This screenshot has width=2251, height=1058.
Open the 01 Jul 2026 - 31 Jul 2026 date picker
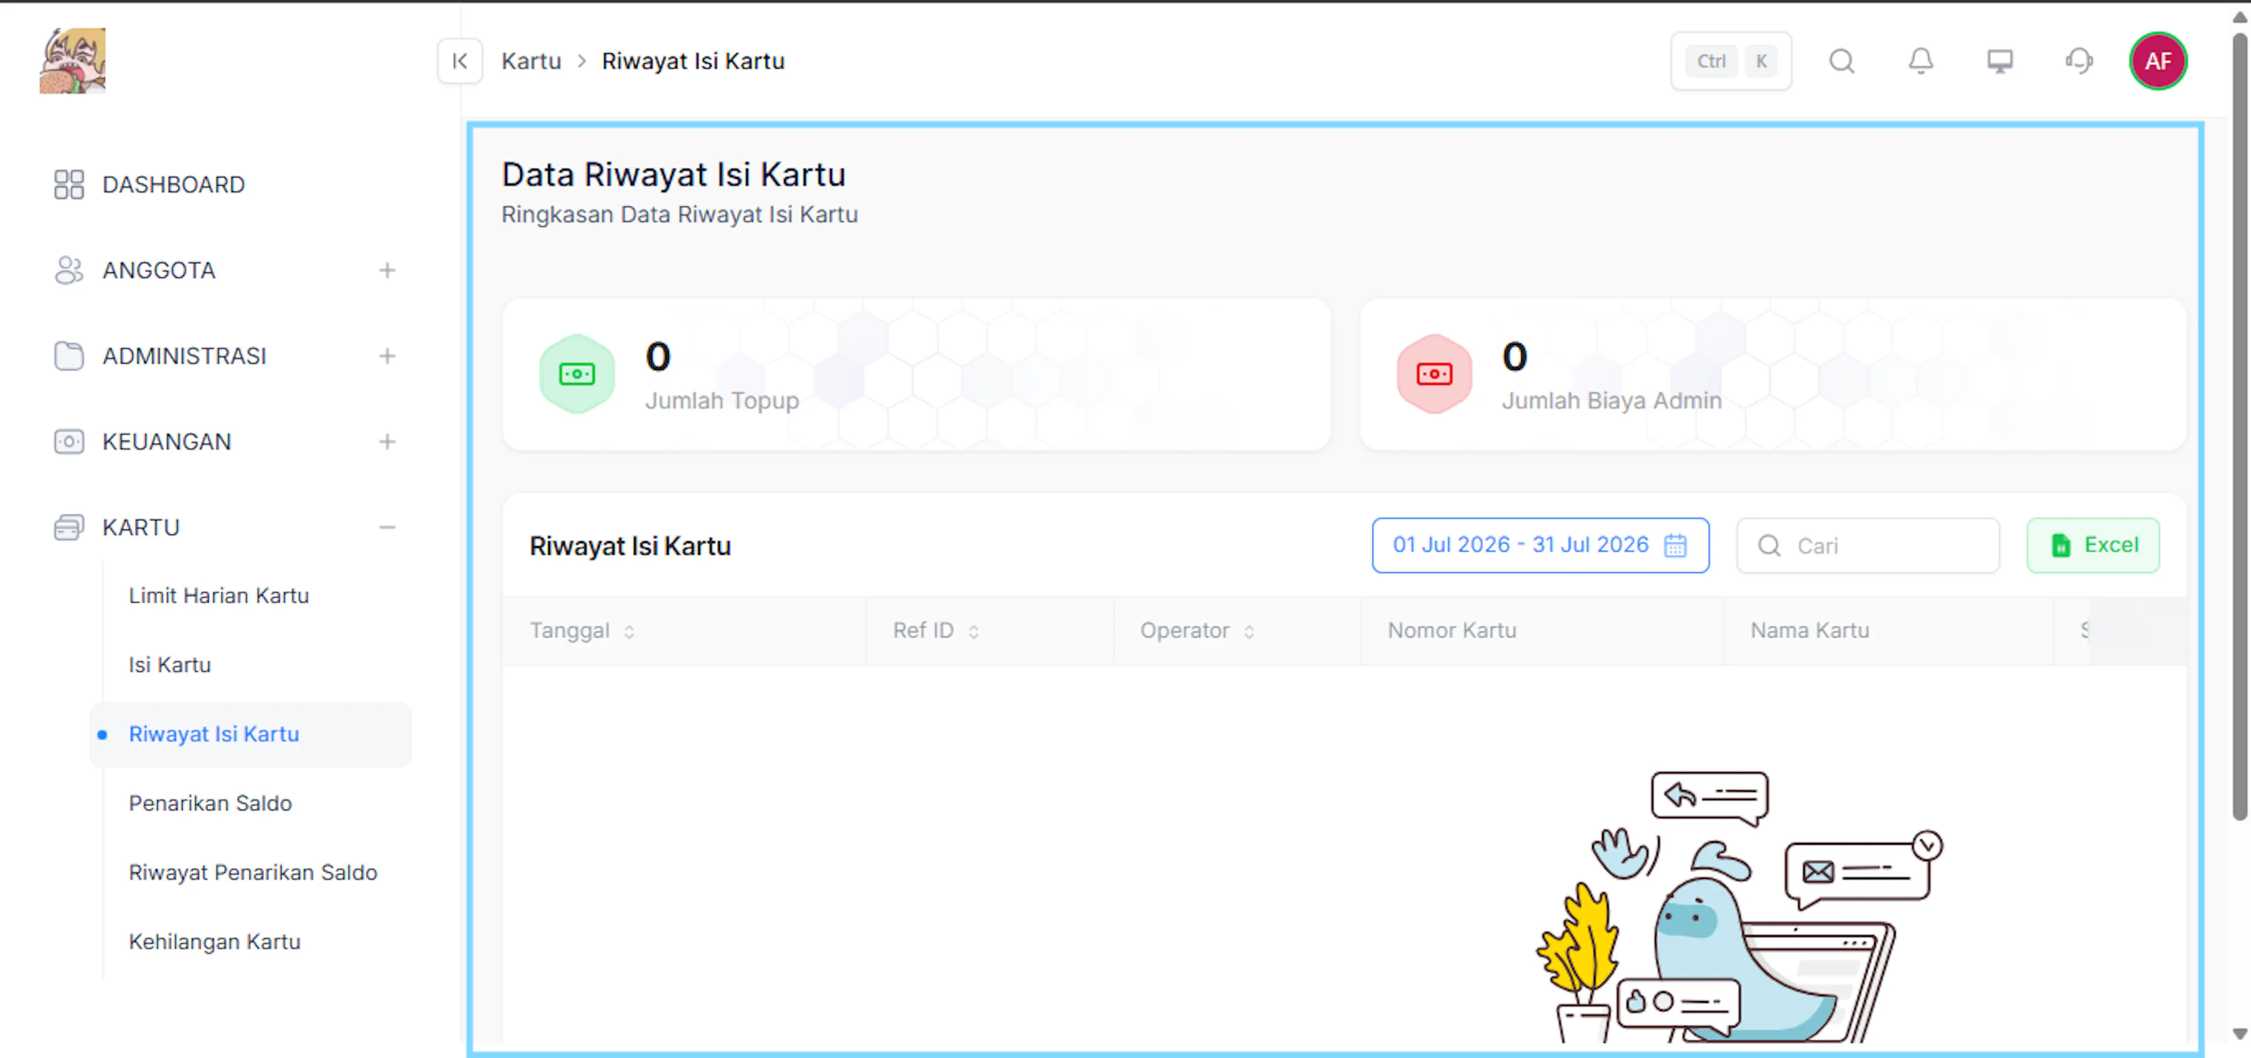point(1541,545)
